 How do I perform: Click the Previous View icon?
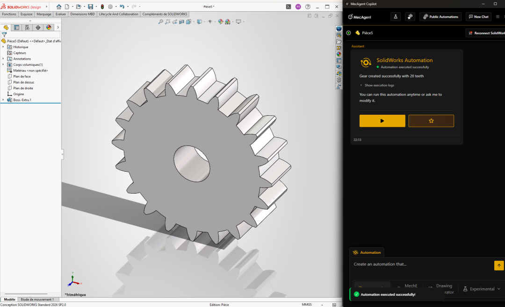[174, 21]
